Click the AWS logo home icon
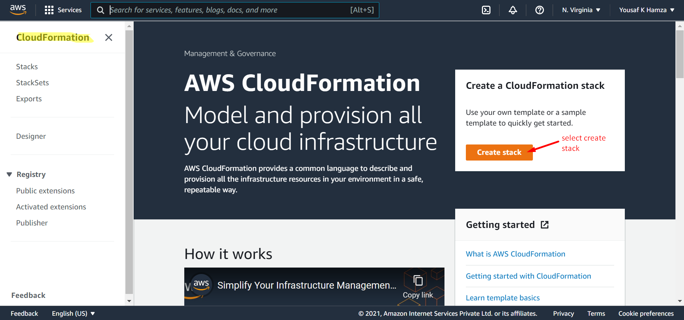The image size is (684, 320). [x=18, y=10]
